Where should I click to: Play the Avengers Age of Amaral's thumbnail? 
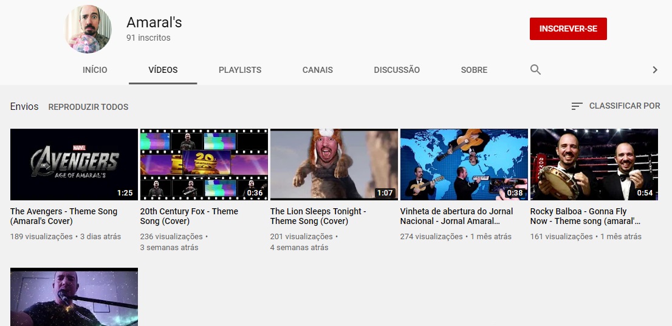(x=74, y=164)
